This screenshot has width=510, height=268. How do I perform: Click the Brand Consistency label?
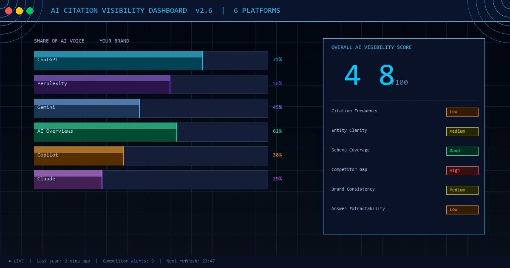pyautogui.click(x=353, y=189)
